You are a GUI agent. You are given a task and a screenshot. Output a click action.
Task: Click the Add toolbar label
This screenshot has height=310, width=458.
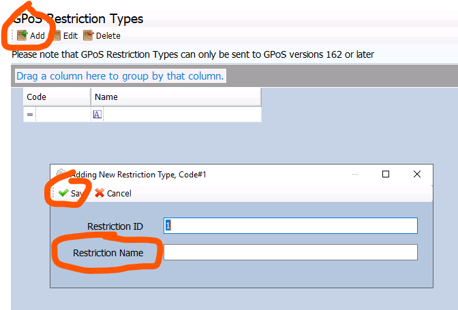(x=37, y=36)
